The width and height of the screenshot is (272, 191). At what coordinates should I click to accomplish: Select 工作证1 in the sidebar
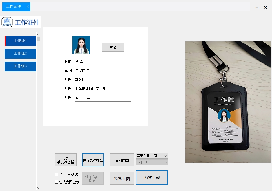point(20,41)
